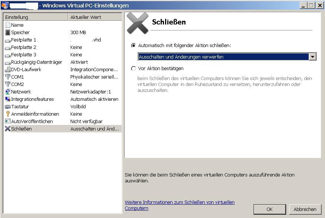The width and height of the screenshot is (325, 218).
Task: Click the Anmeldeinformationen key icon
Action: coord(8,114)
